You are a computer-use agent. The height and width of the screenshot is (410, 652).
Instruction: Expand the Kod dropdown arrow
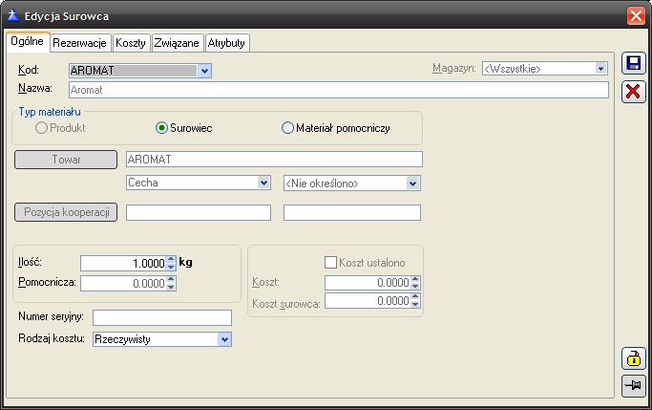coord(204,71)
